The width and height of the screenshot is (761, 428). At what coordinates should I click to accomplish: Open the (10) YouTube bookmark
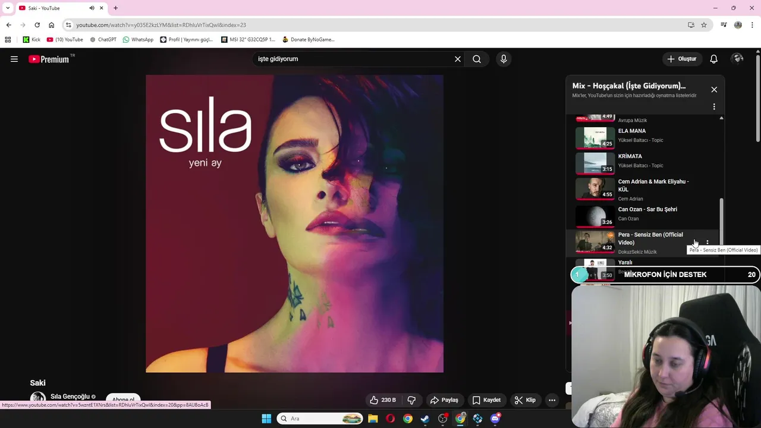pyautogui.click(x=65, y=39)
